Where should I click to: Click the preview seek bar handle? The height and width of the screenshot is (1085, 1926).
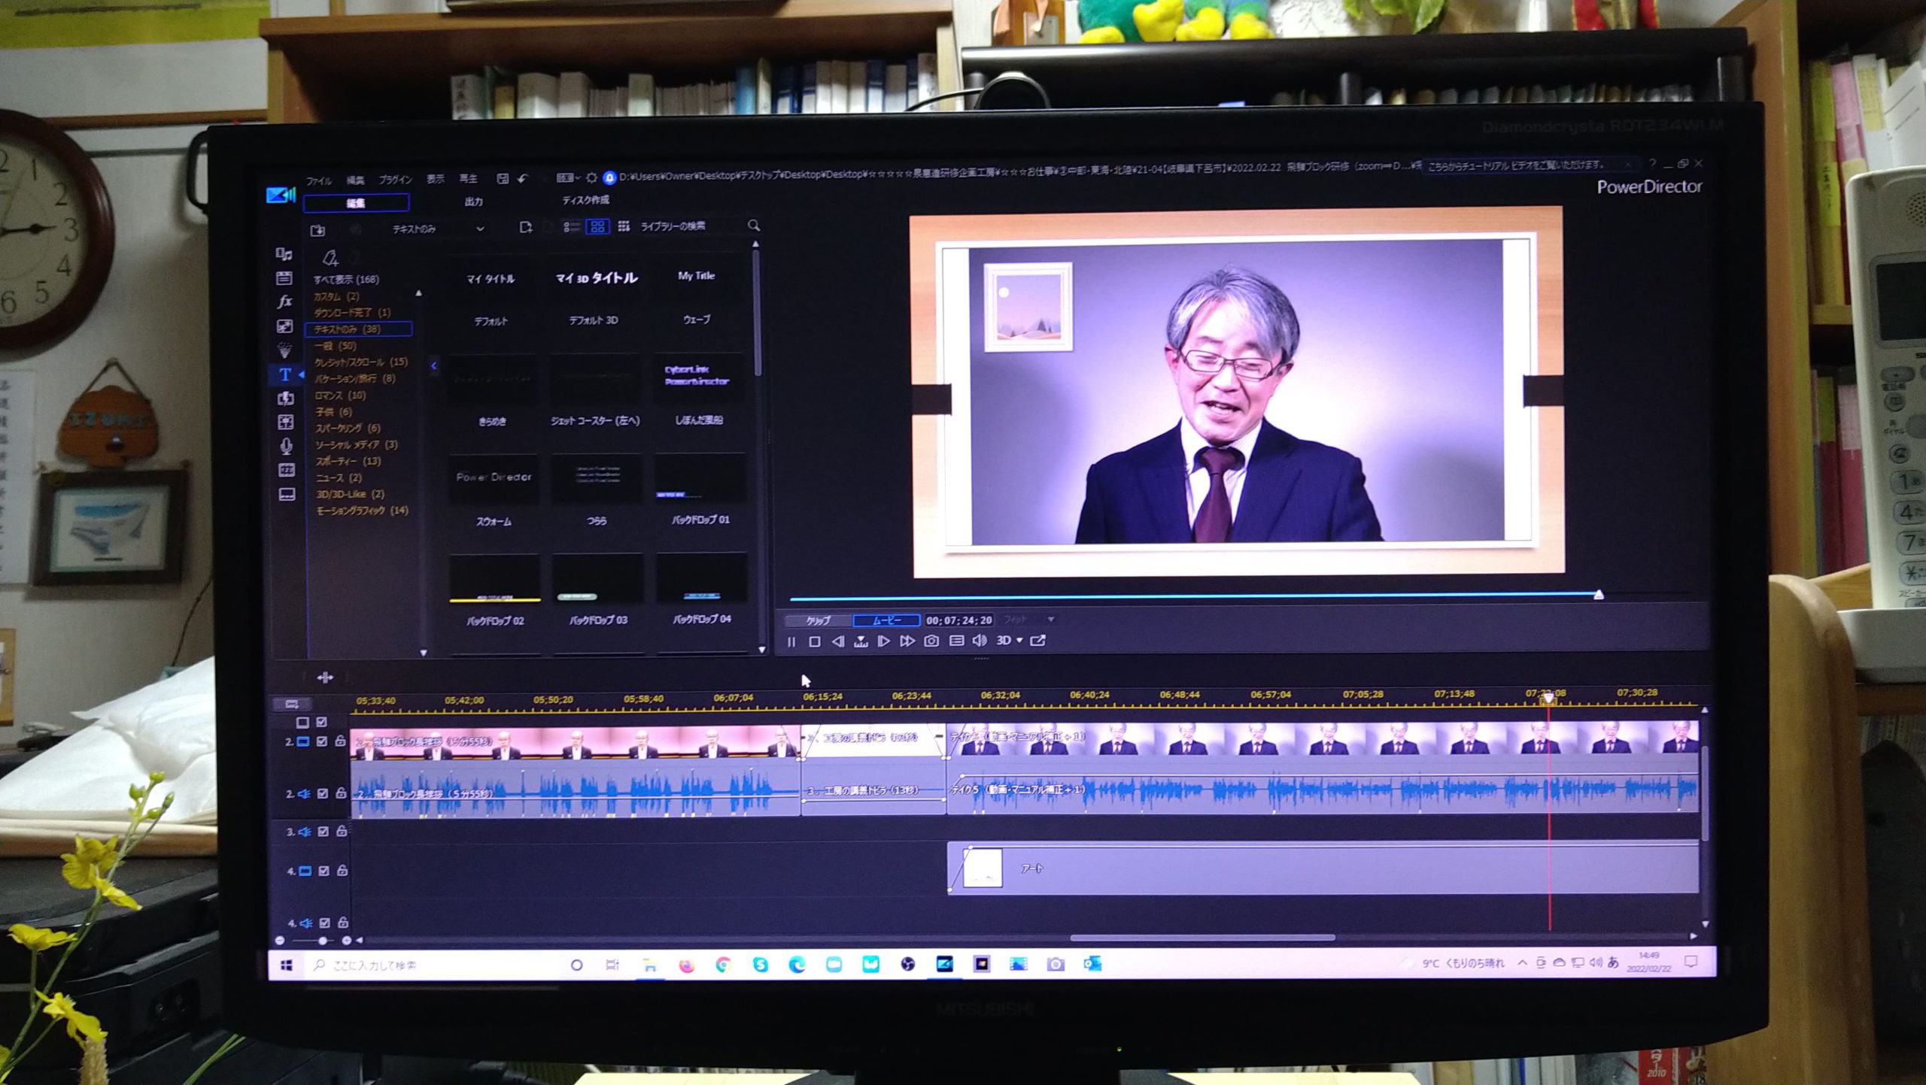click(x=1599, y=595)
